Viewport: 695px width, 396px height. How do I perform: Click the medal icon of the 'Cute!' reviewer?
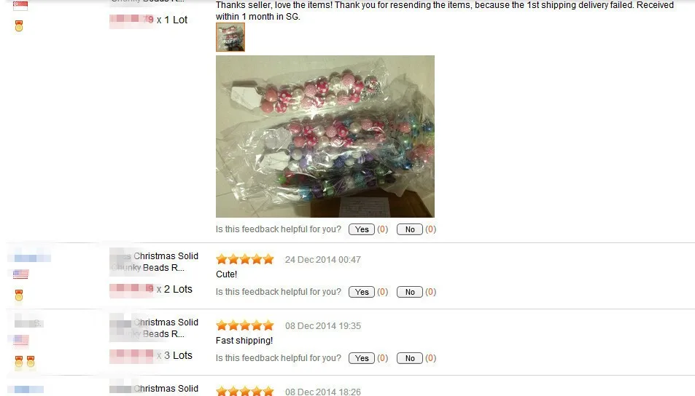click(19, 295)
